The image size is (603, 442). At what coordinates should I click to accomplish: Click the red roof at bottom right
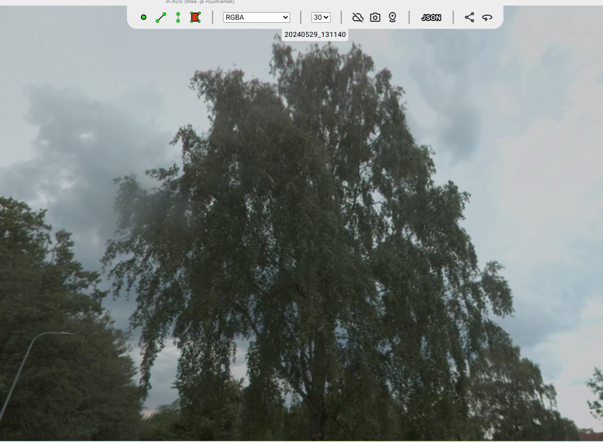591,436
